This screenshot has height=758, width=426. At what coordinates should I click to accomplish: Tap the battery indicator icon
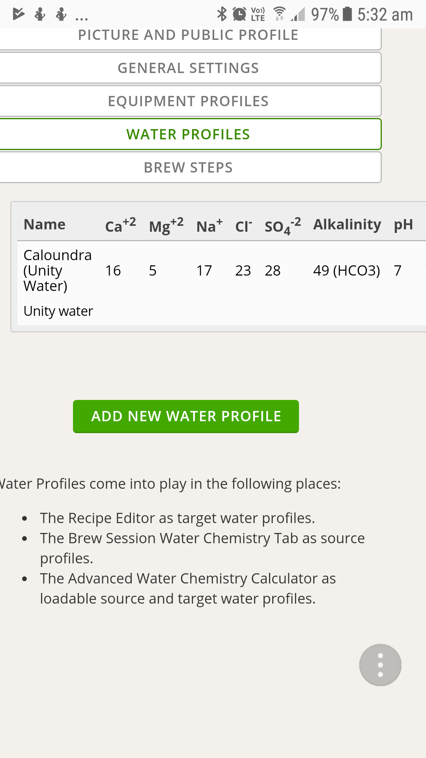click(347, 14)
